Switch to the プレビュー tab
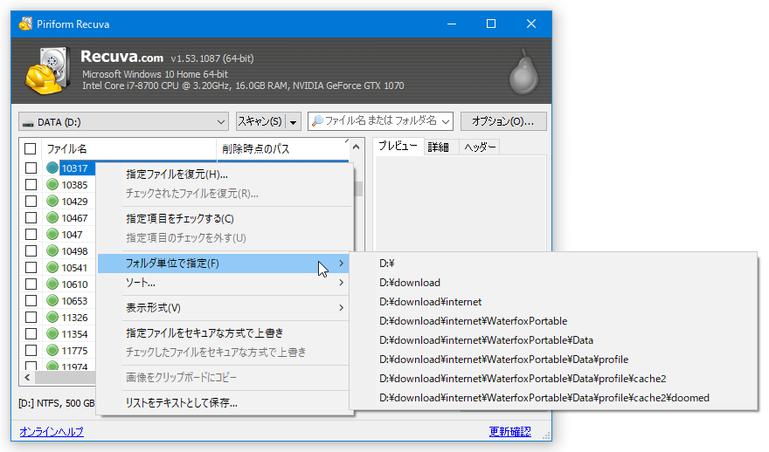769x452 pixels. coord(398,146)
